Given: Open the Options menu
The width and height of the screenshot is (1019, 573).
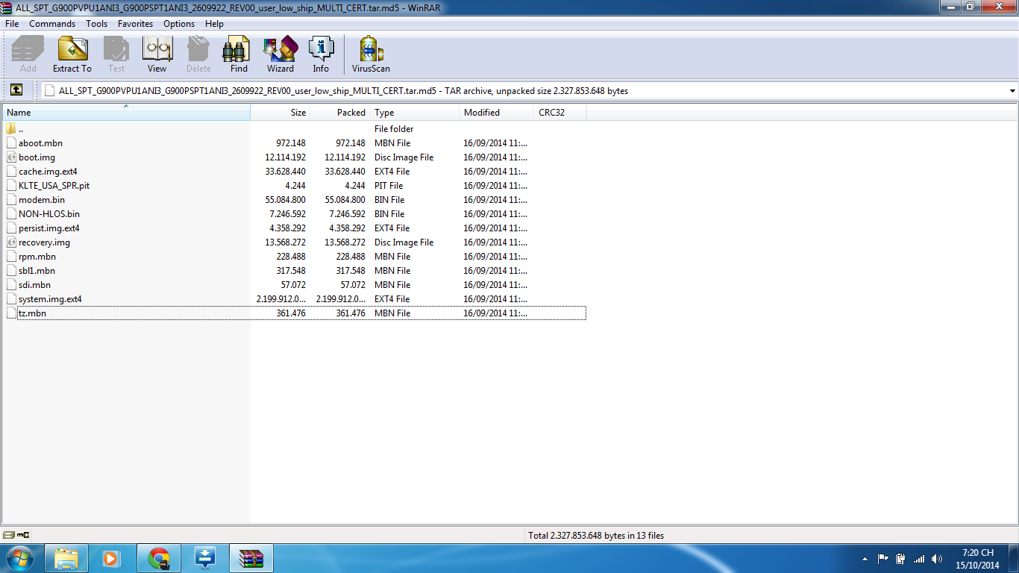Looking at the screenshot, I should 179,24.
